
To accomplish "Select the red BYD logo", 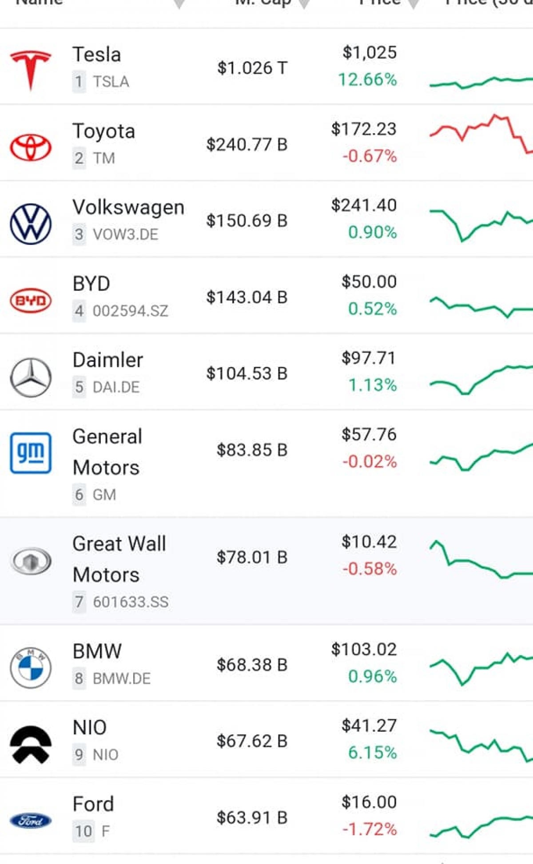I will pos(31,301).
